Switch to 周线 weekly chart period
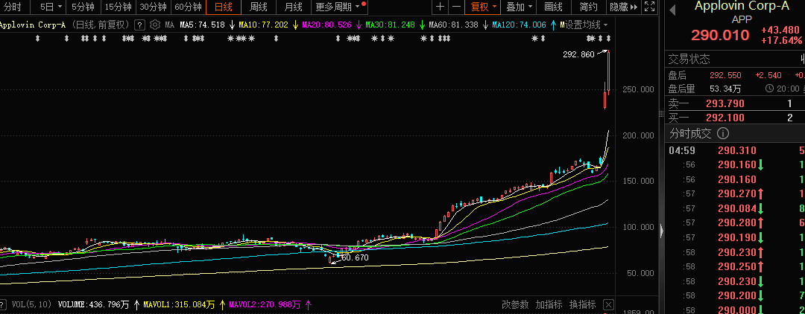 click(259, 7)
